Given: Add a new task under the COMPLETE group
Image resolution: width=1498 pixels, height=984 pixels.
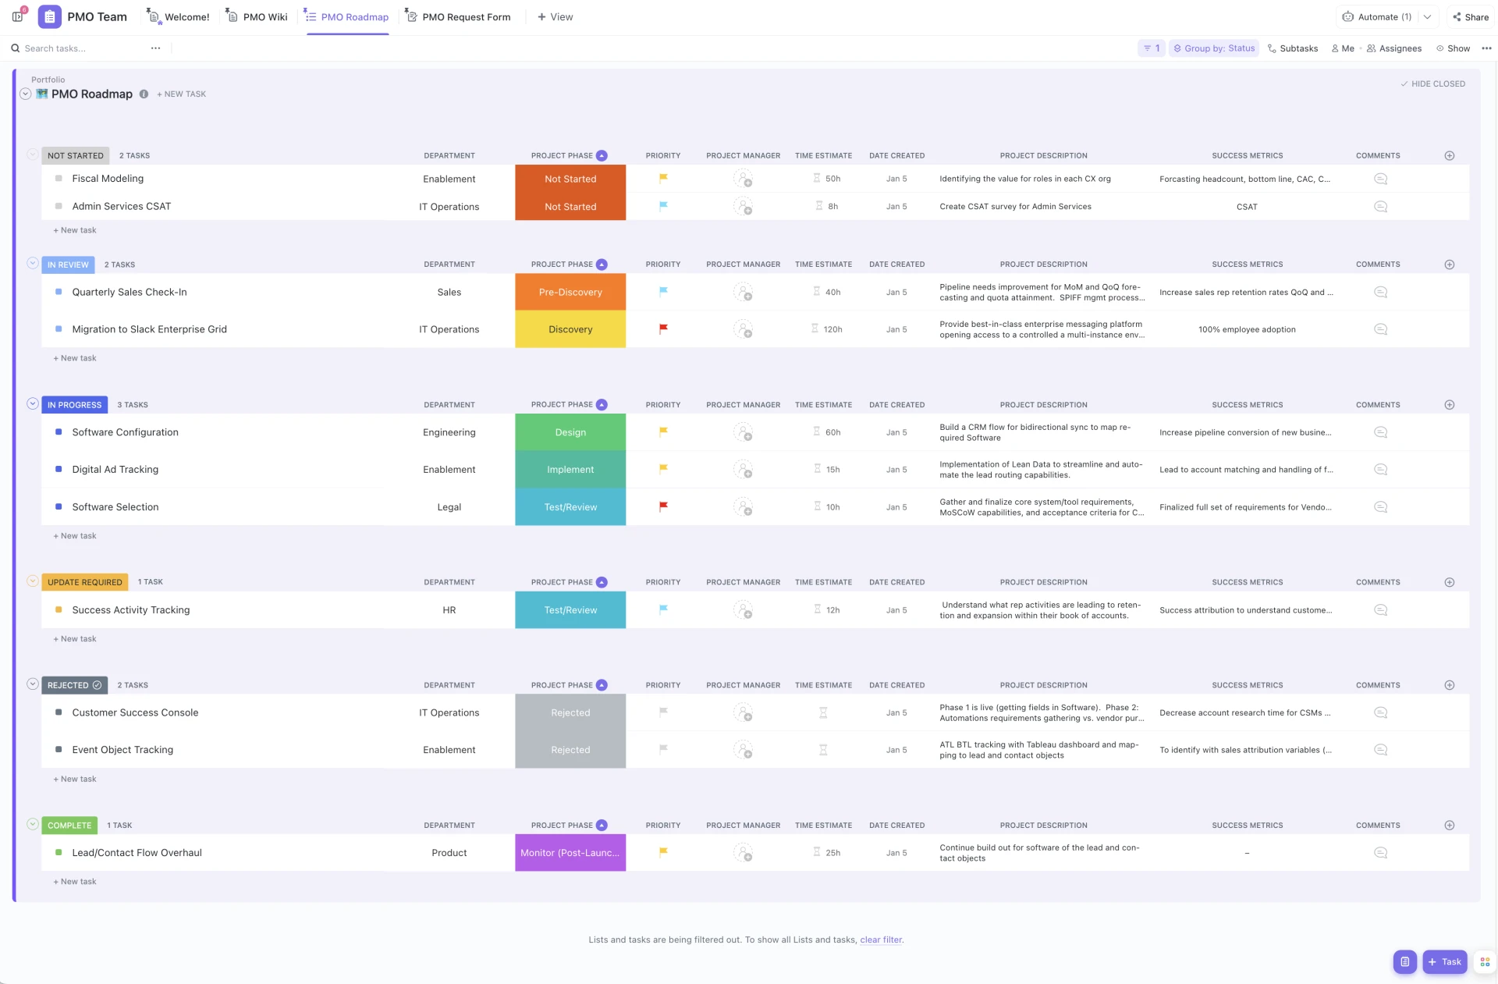Looking at the screenshot, I should [x=75, y=881].
